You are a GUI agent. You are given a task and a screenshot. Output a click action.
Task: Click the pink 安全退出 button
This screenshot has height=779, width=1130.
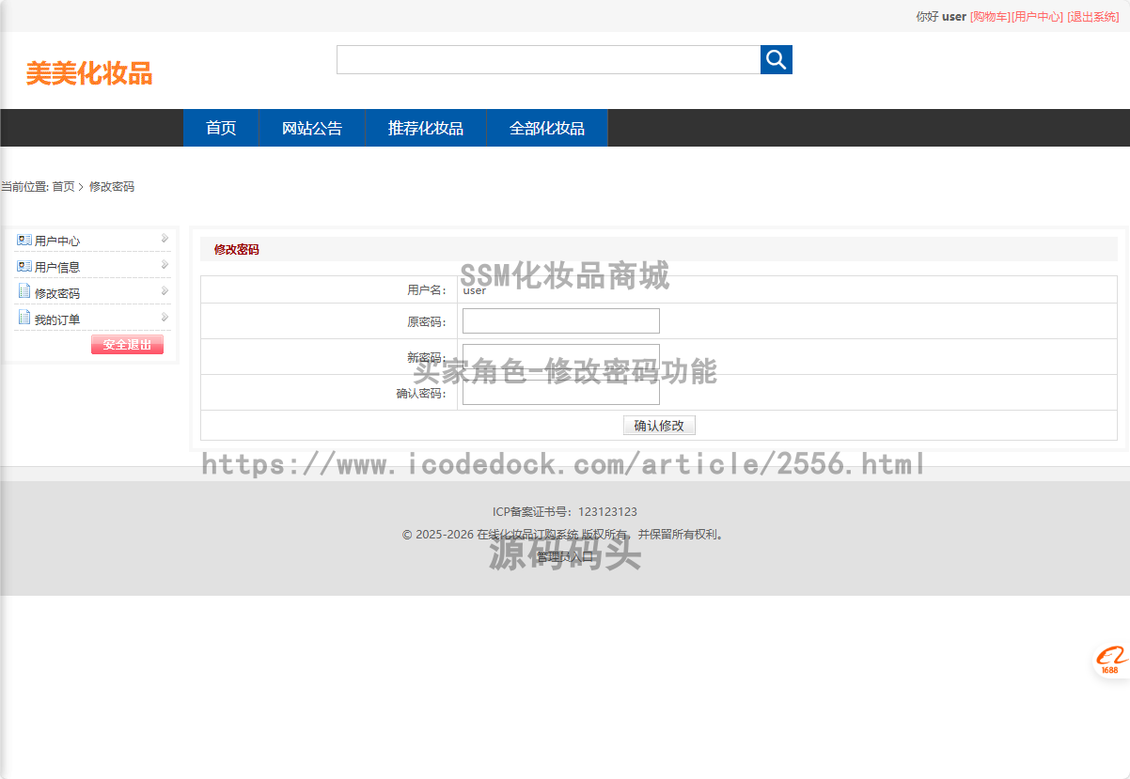127,345
